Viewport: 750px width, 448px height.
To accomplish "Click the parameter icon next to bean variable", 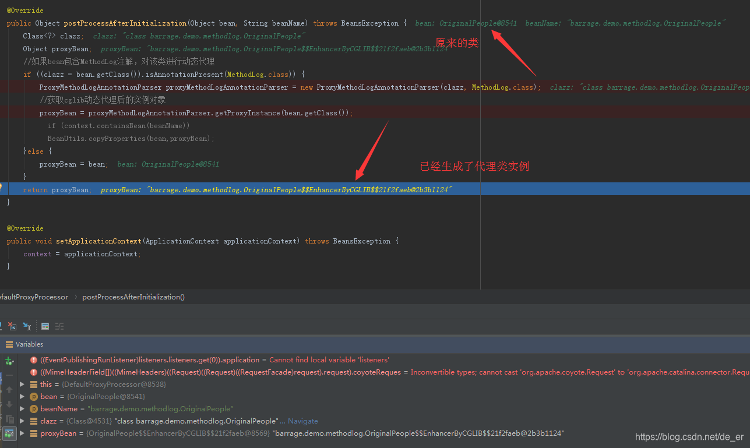I will (x=34, y=396).
